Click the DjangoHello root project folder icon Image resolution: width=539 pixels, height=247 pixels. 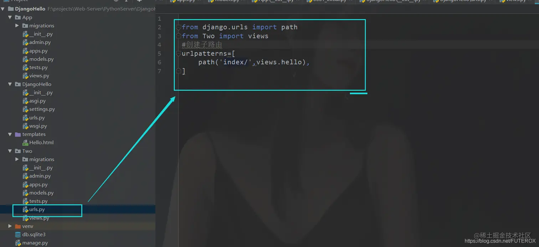(10, 9)
